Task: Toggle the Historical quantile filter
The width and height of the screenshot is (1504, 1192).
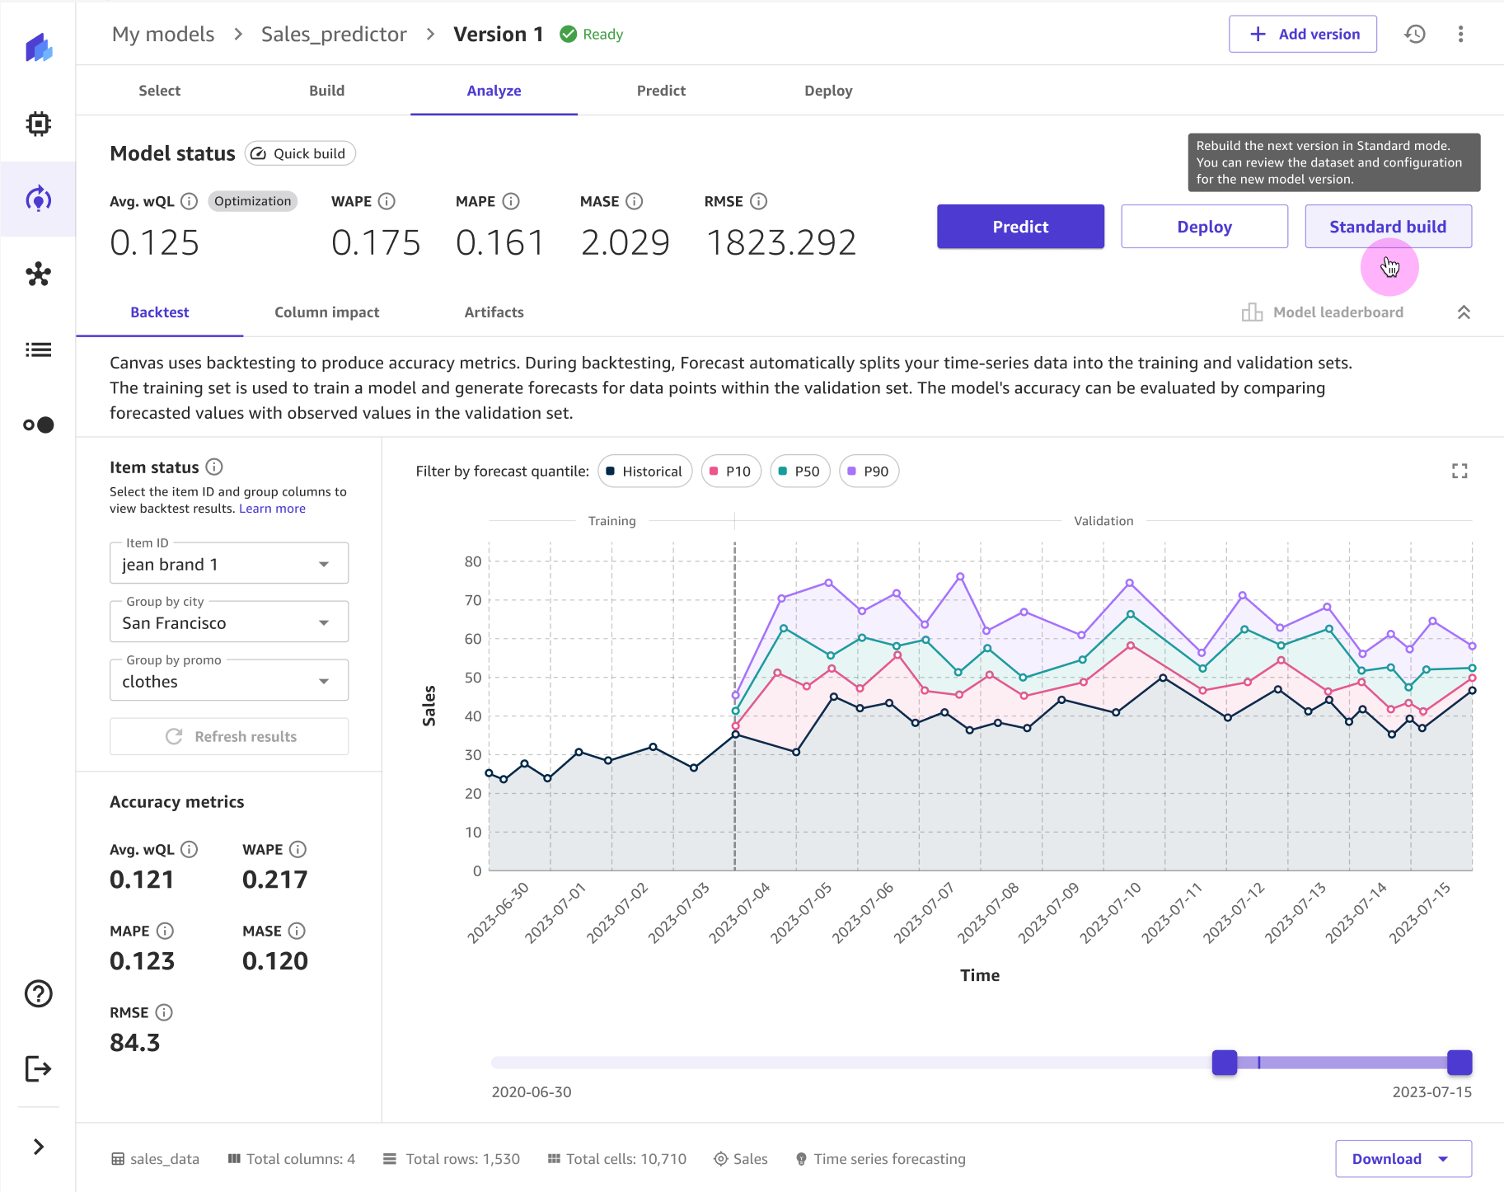Action: [x=644, y=471]
